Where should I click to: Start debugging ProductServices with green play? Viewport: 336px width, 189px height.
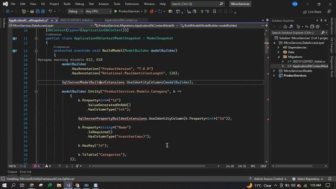click(x=115, y=12)
